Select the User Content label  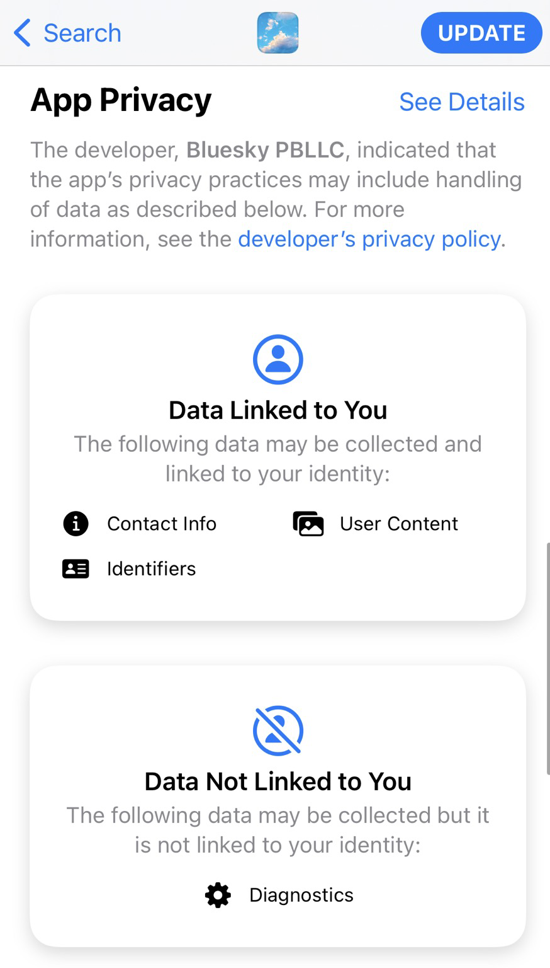click(399, 524)
